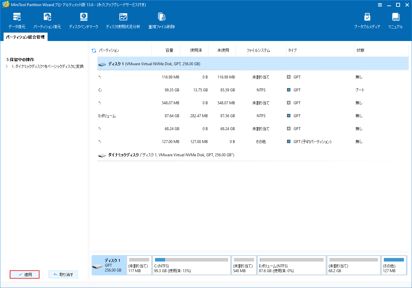
Task: Open 重複ファイル削除 (Duplicate File Remover)
Action: [162, 21]
